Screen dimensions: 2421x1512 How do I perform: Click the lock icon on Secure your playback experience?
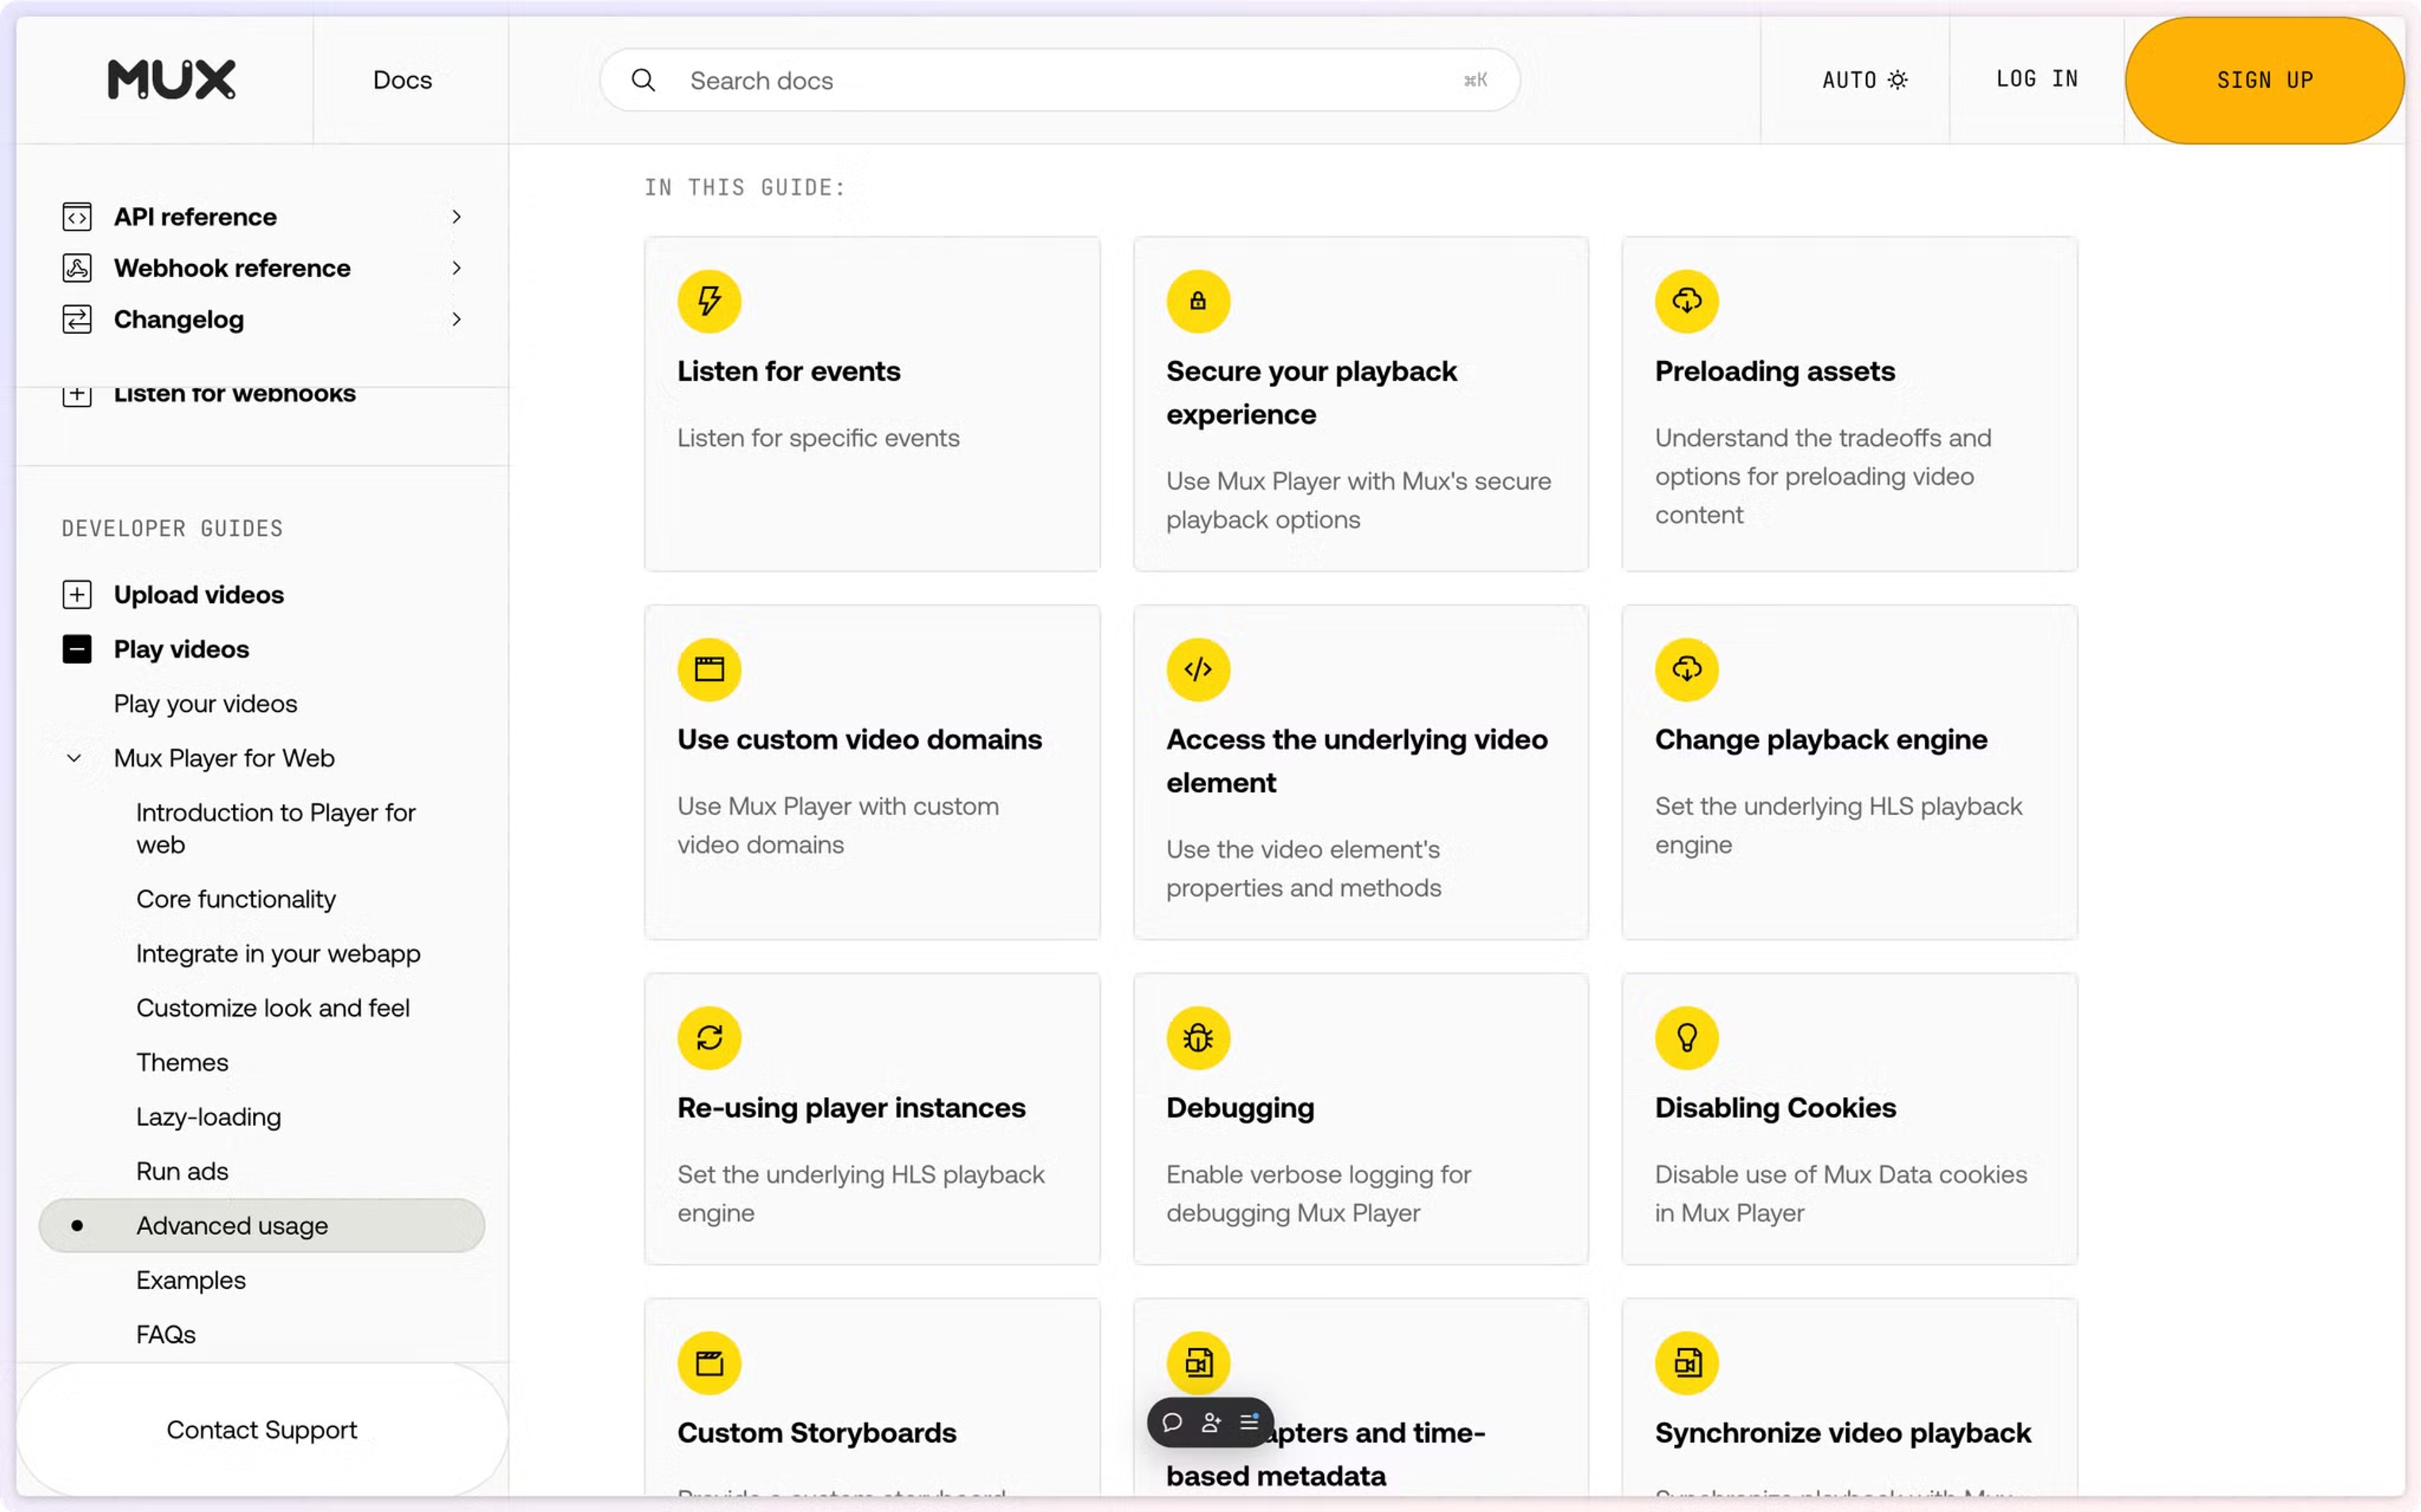pos(1197,301)
